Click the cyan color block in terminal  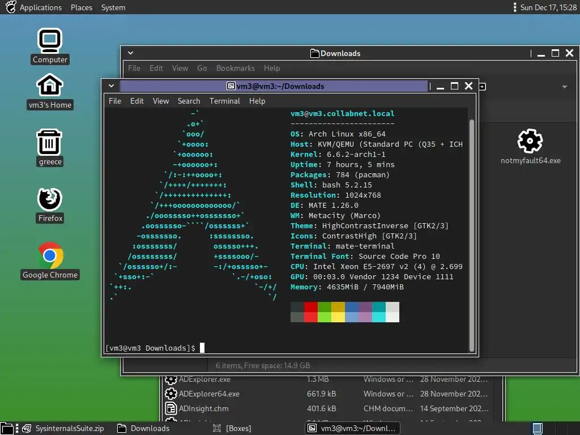coord(378,312)
